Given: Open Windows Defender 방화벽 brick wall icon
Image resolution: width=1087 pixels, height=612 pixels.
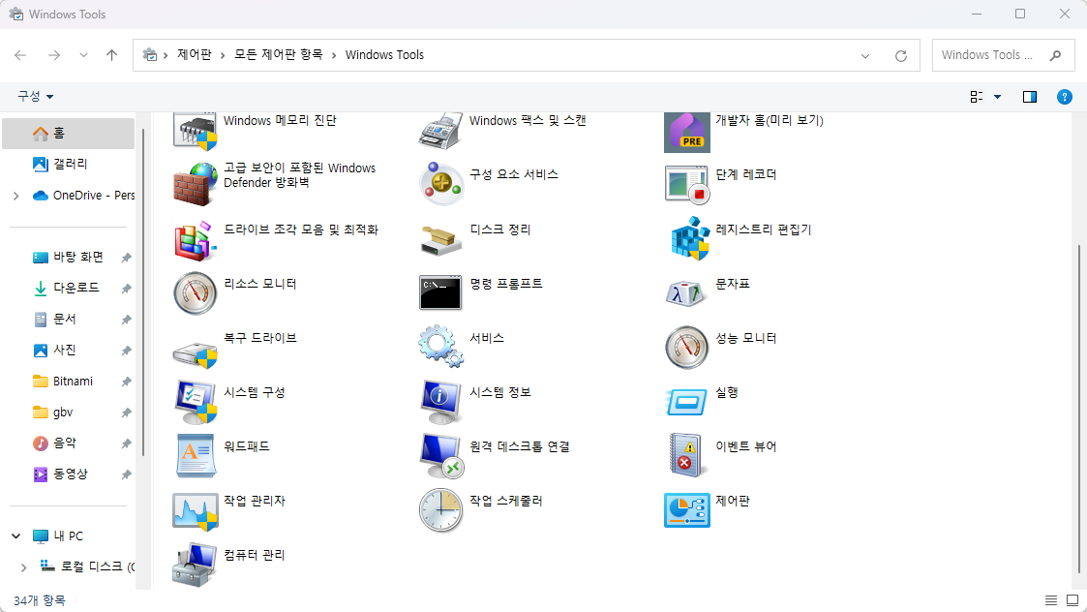Looking at the screenshot, I should tap(195, 184).
